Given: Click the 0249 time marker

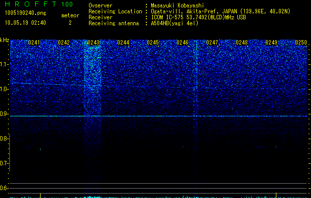Looking at the screenshot, I should (271, 43).
